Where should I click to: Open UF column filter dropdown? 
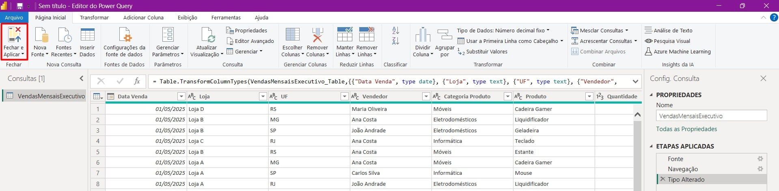pyautogui.click(x=345, y=96)
